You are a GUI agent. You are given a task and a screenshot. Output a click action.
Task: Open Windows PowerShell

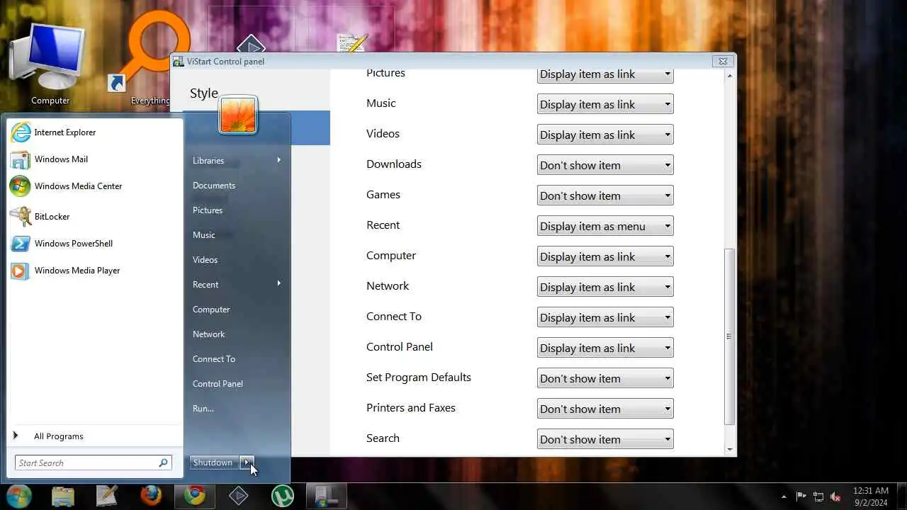62,244
